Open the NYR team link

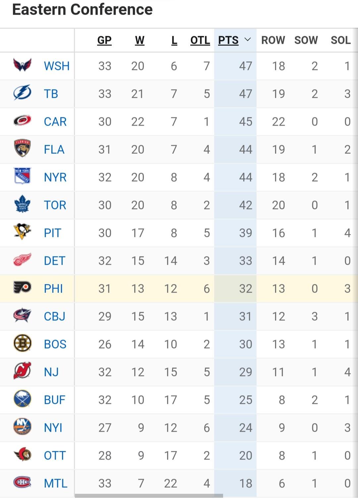pos(55,177)
